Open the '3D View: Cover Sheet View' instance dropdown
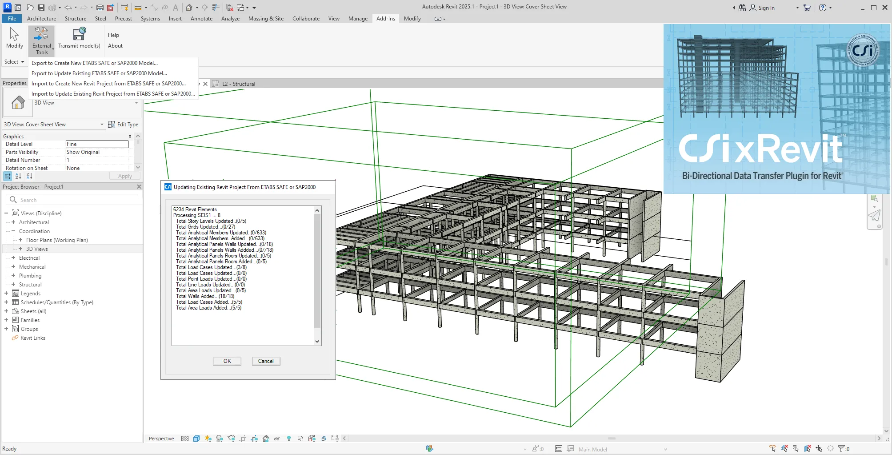 pyautogui.click(x=102, y=125)
